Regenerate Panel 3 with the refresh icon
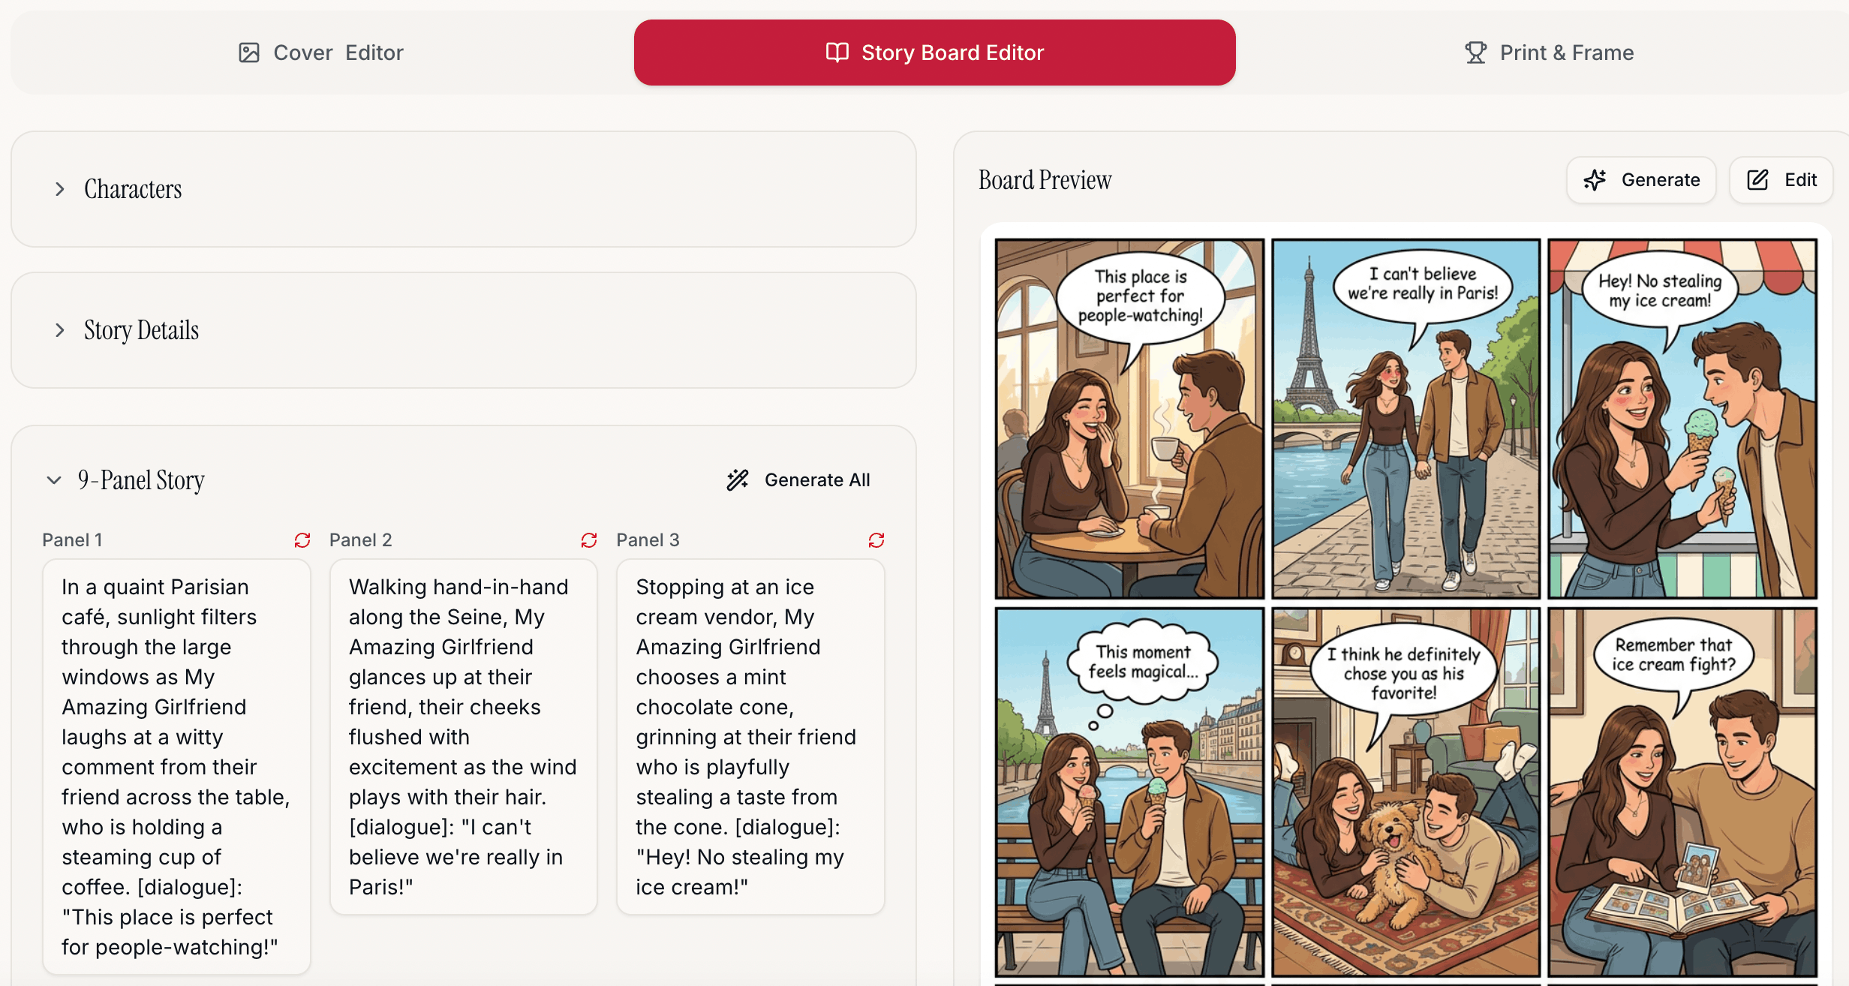 tap(876, 540)
